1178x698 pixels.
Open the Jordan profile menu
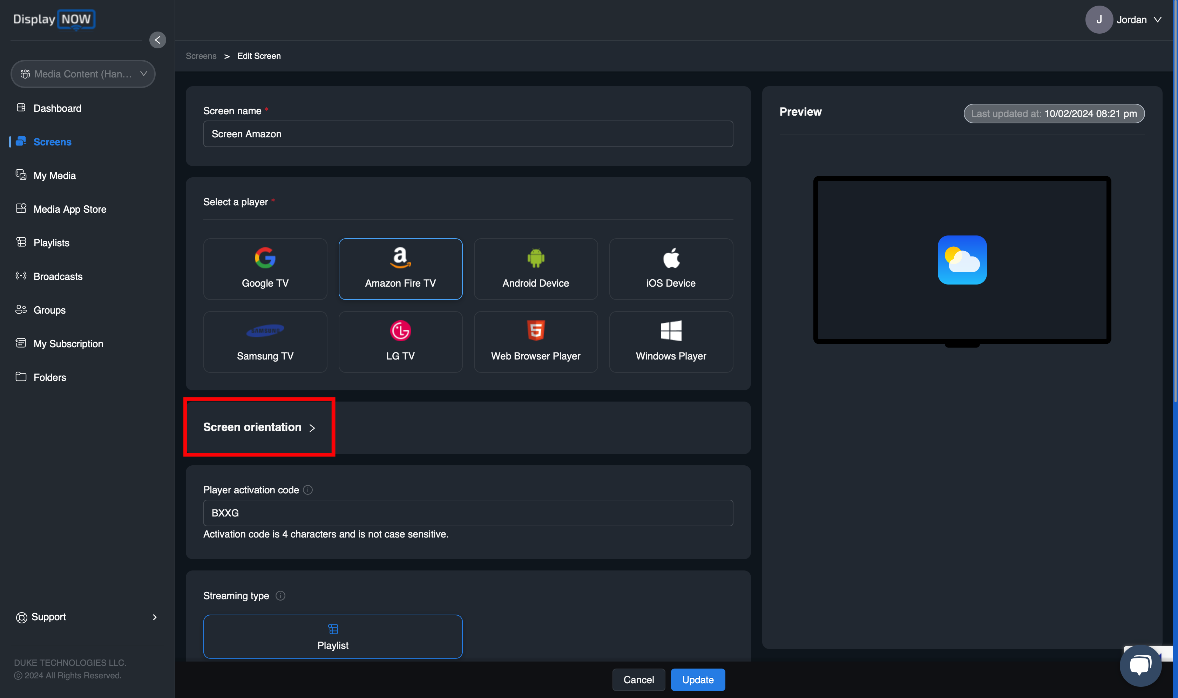pyautogui.click(x=1131, y=20)
